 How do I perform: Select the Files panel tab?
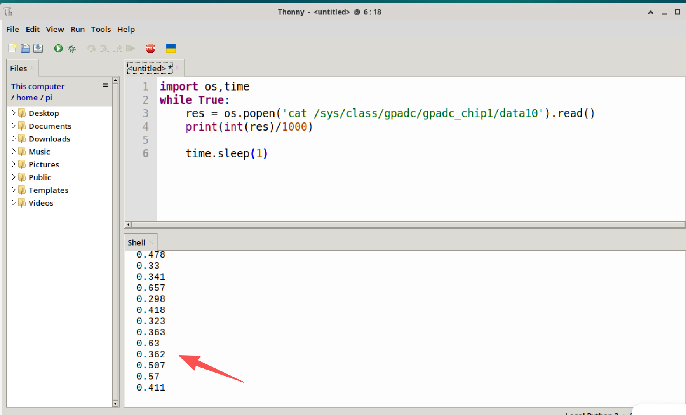pos(19,68)
